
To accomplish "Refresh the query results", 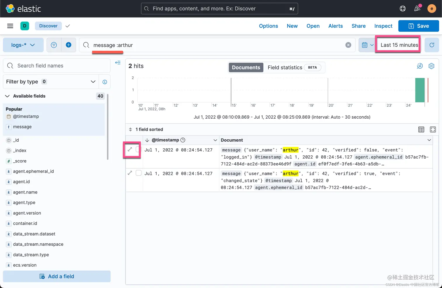I will pos(432,45).
